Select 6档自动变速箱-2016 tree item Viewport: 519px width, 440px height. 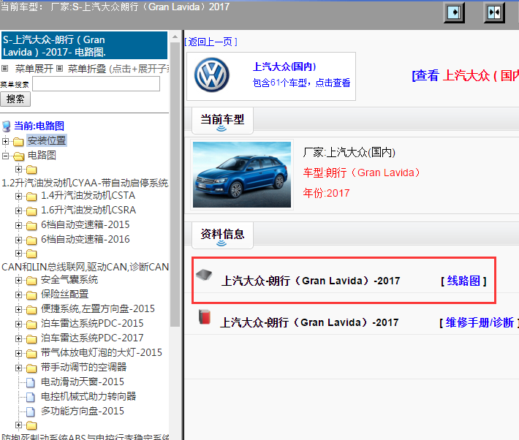[86, 239]
